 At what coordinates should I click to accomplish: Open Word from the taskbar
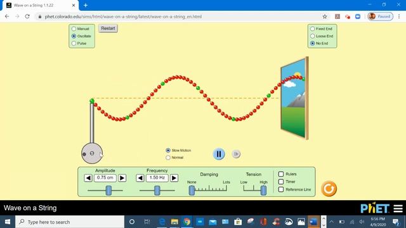[x=313, y=222]
